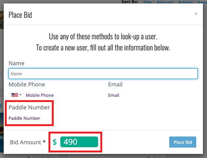The width and height of the screenshot is (207, 158).
Task: Click the Bid Amount required label
Action: coord(28,142)
